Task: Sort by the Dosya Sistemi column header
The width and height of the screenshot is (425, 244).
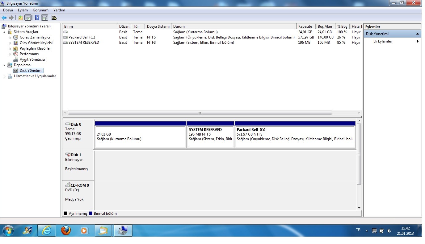Action: (158, 26)
